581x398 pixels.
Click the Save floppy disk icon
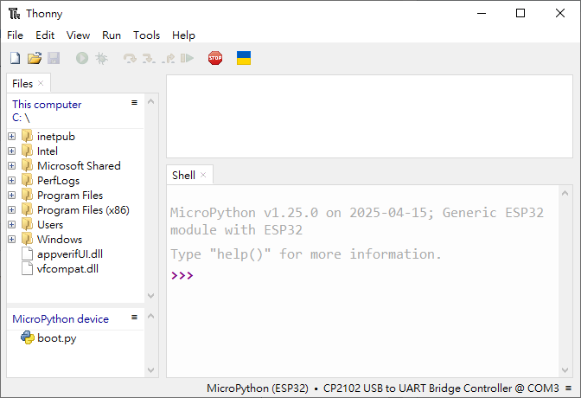(x=54, y=58)
